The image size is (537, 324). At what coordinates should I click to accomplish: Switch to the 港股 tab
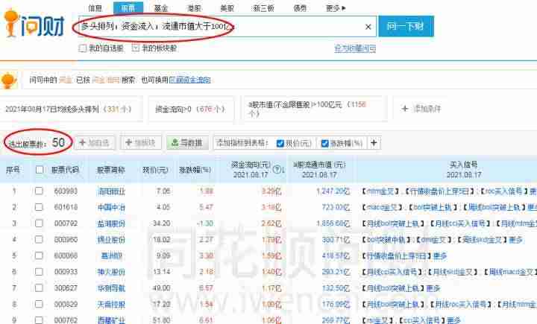(x=194, y=8)
